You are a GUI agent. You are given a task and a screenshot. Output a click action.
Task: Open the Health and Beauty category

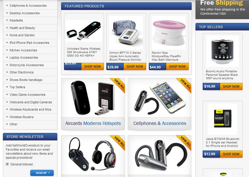click(x=22, y=28)
